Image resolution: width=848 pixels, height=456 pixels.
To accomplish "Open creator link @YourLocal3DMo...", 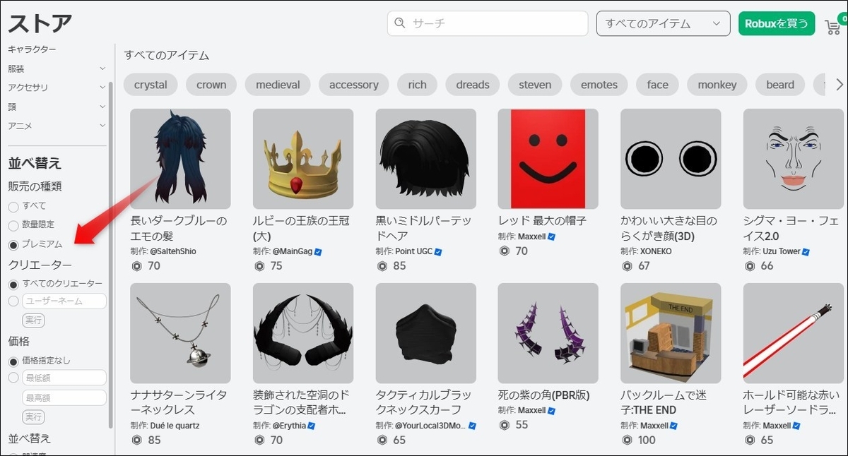I will pos(430,426).
